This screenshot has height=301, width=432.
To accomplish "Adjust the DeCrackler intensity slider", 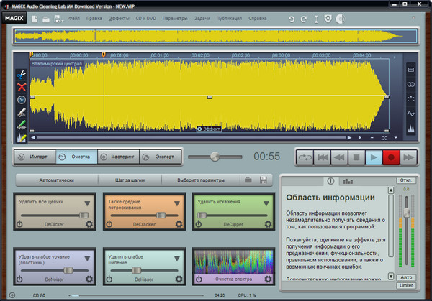I will 161,215.
